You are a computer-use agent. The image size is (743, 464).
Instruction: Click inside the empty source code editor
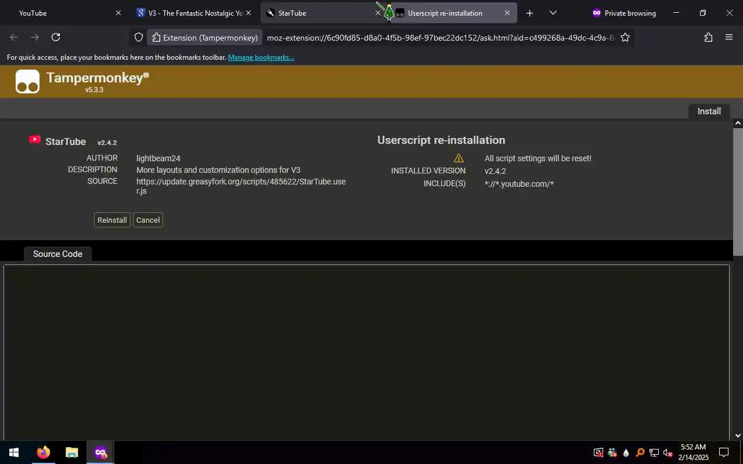[x=366, y=353]
